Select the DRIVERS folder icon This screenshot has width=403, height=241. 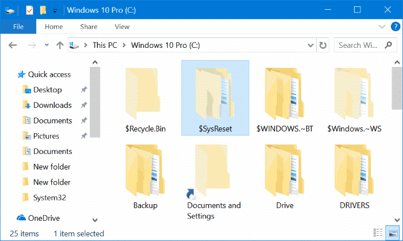coord(354,171)
